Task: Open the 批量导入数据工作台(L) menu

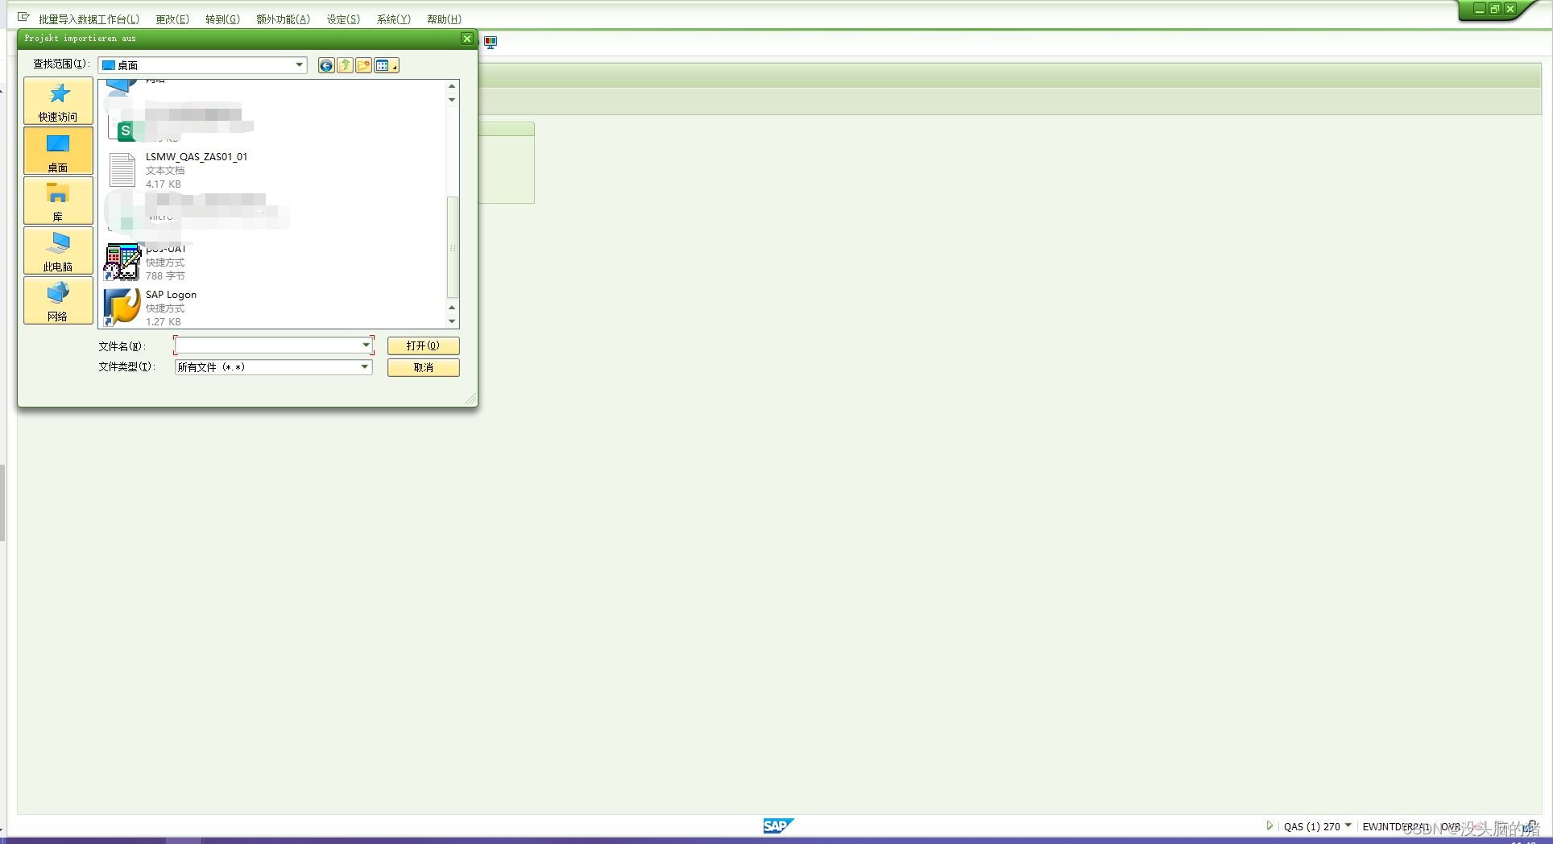Action: coord(89,19)
